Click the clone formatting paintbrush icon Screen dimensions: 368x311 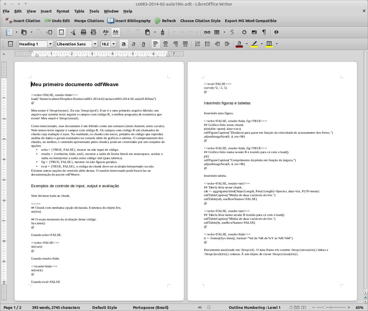point(163,32)
